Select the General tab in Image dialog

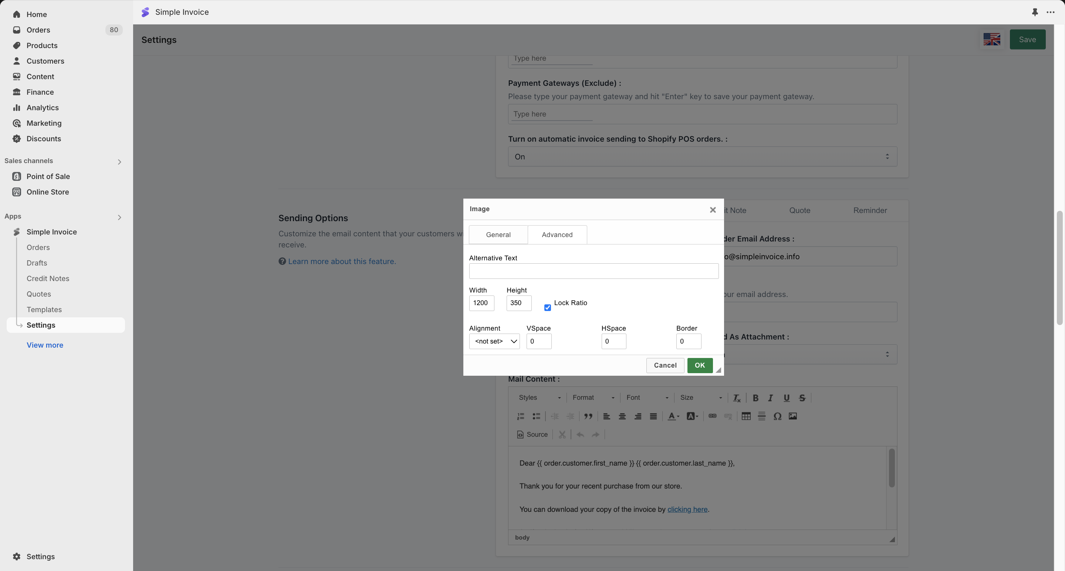(498, 234)
